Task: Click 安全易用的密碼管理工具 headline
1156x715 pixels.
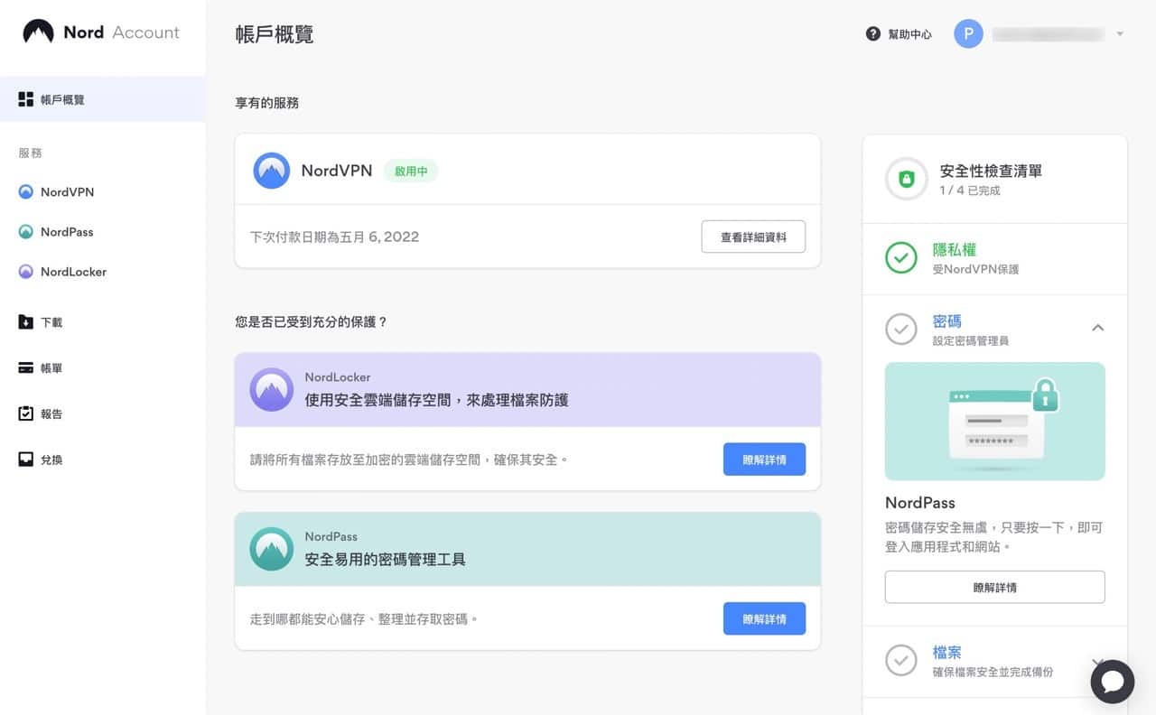Action: pyautogui.click(x=385, y=559)
